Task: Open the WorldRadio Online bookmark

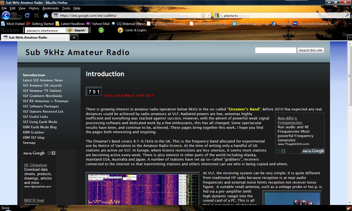Action: (210, 24)
